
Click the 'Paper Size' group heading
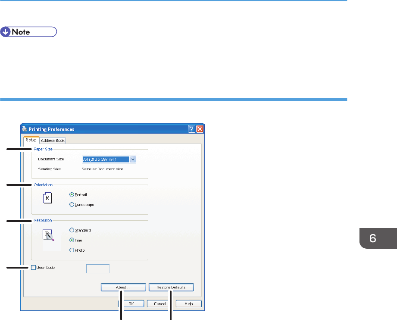click(x=43, y=149)
